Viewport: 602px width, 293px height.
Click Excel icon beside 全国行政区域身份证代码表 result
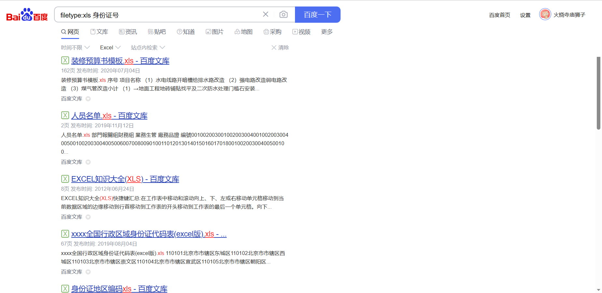coord(65,234)
